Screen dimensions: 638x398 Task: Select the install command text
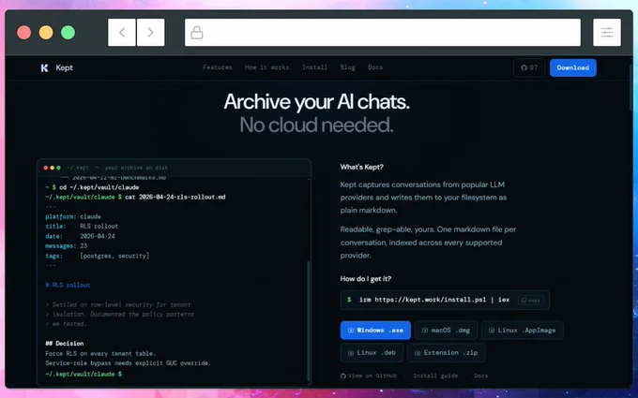point(434,300)
